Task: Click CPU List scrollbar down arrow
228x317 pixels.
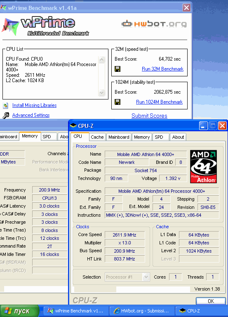Action: (x=101, y=92)
